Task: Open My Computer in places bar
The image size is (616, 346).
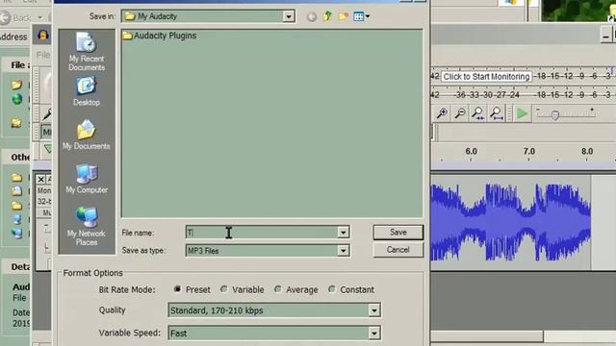Action: click(87, 179)
